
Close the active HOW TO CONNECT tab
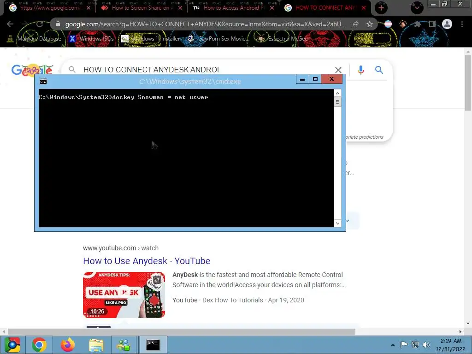(x=364, y=8)
